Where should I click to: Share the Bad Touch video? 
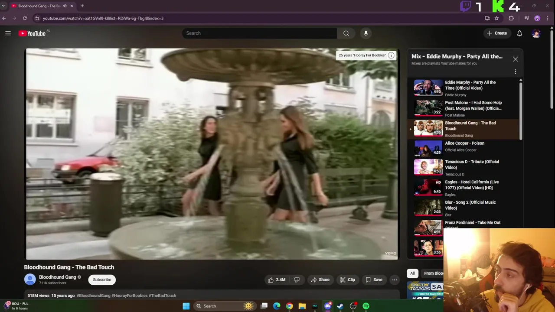click(320, 279)
